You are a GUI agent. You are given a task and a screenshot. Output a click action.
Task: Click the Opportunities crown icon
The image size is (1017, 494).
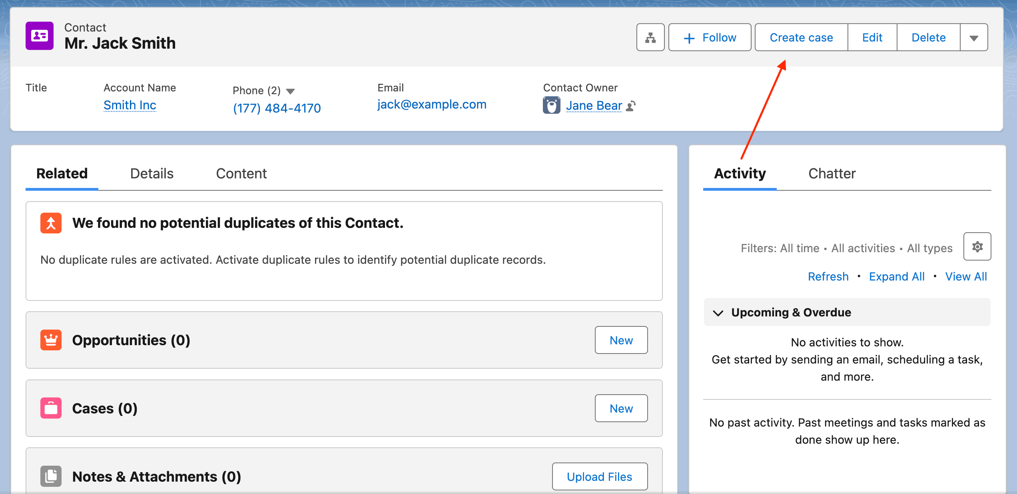(51, 340)
